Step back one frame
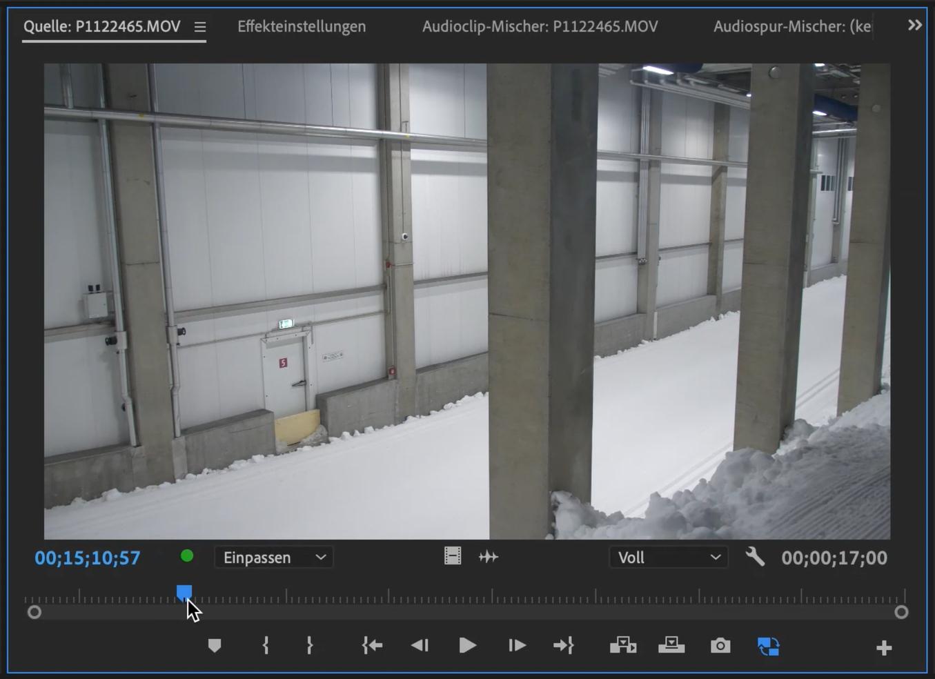The image size is (935, 679). (x=420, y=646)
